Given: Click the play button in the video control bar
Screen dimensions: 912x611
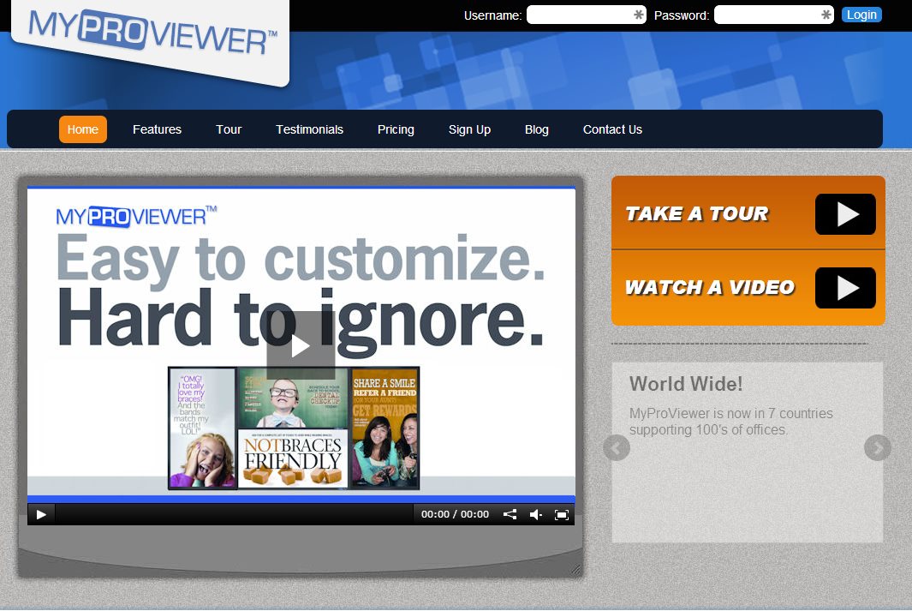Looking at the screenshot, I should (x=41, y=514).
